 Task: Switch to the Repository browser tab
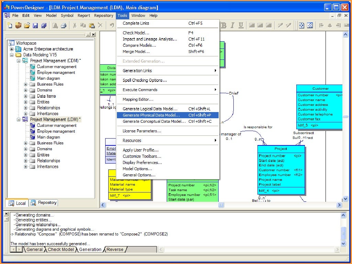44,203
